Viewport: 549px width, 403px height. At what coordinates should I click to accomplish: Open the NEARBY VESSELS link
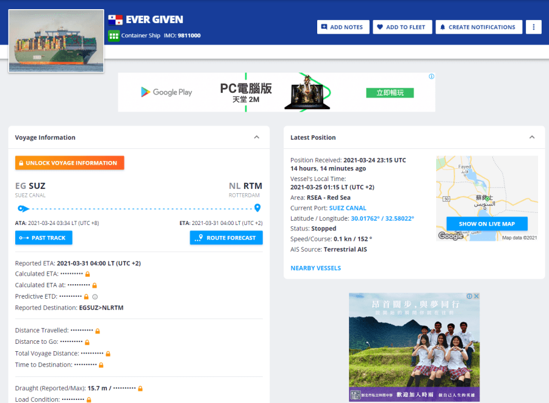coord(316,268)
